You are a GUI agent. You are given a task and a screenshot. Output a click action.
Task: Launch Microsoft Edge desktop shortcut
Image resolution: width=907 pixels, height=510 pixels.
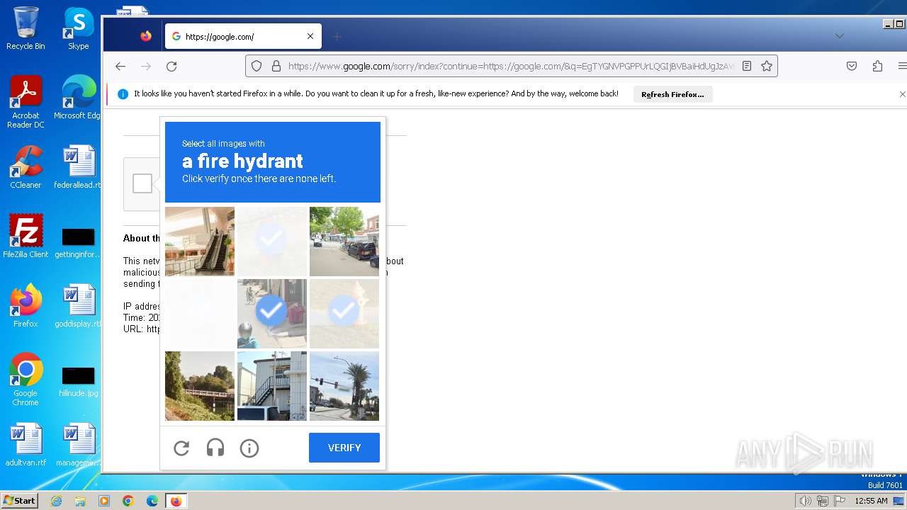78,98
